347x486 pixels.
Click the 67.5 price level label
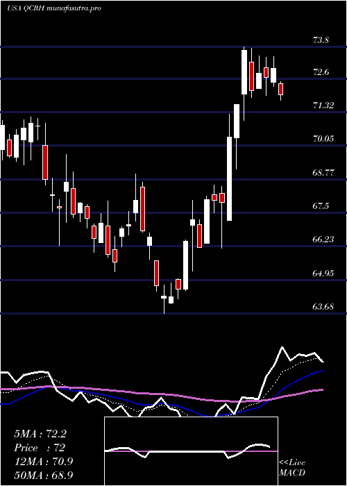click(x=321, y=206)
